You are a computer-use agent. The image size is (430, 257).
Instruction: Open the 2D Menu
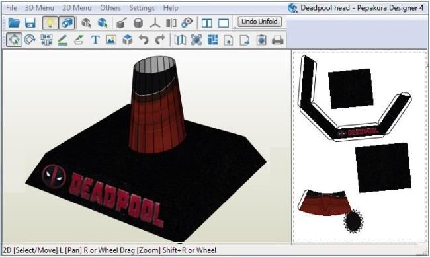77,8
